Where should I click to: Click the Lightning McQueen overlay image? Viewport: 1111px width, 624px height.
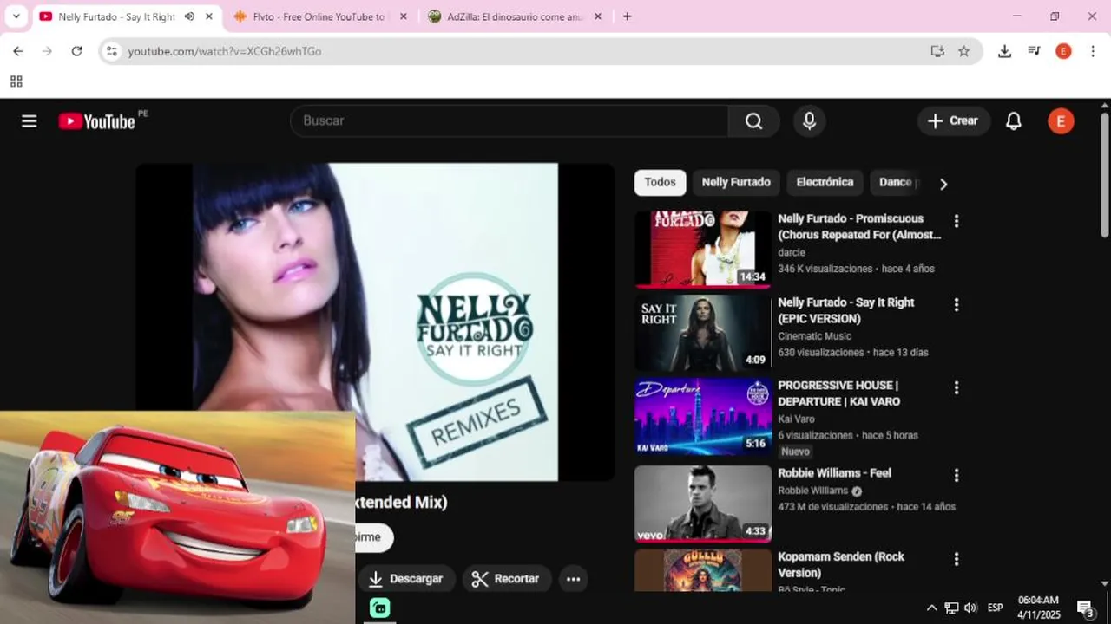point(177,517)
